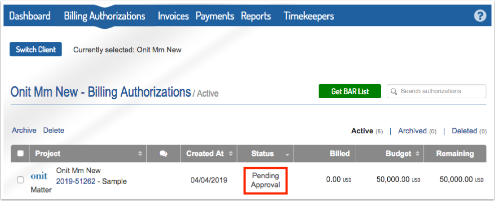495x201 pixels.
Task: Sort by Project column arrows
Action: coord(140,153)
